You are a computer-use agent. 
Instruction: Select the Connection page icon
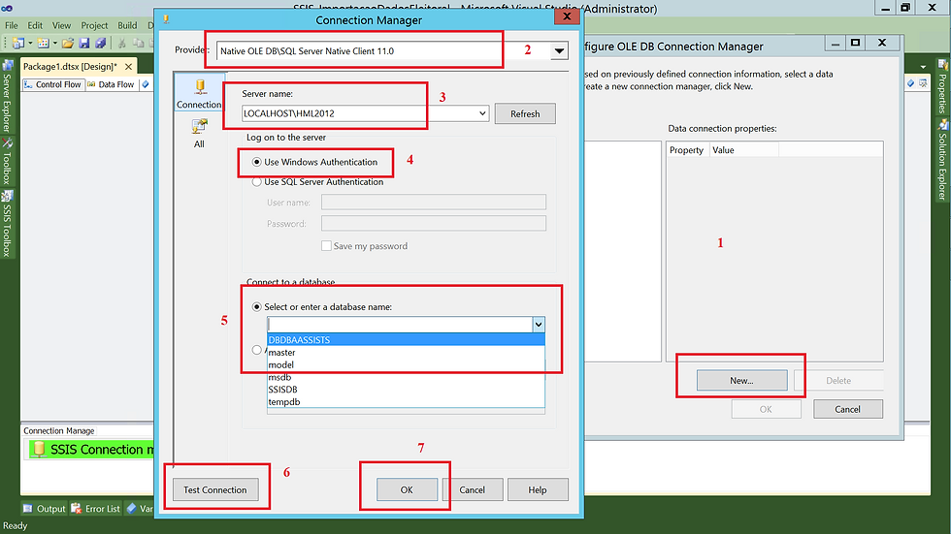coord(199,93)
